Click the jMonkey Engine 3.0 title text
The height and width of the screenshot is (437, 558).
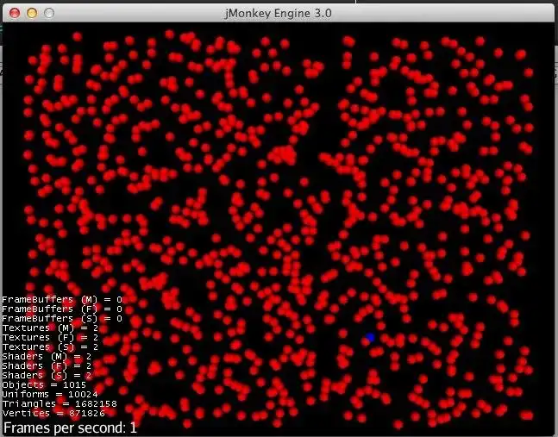pyautogui.click(x=279, y=14)
